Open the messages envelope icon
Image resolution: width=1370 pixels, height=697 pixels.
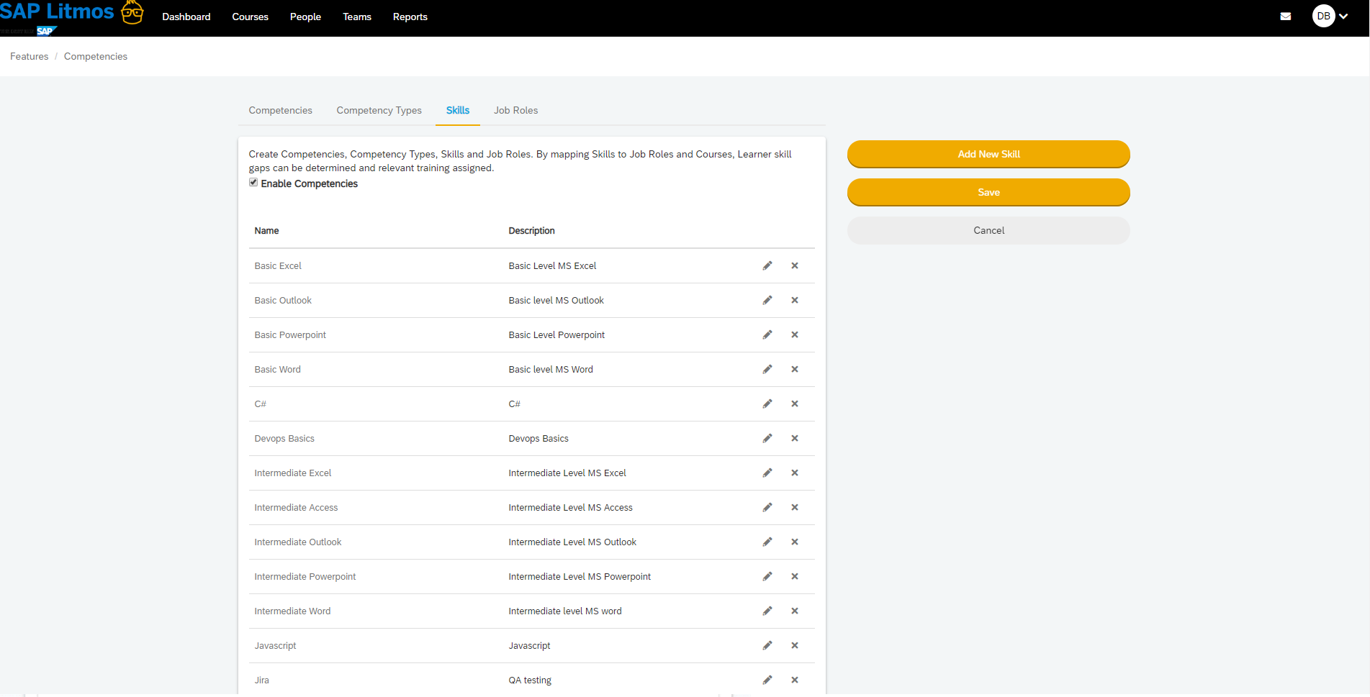(x=1286, y=17)
